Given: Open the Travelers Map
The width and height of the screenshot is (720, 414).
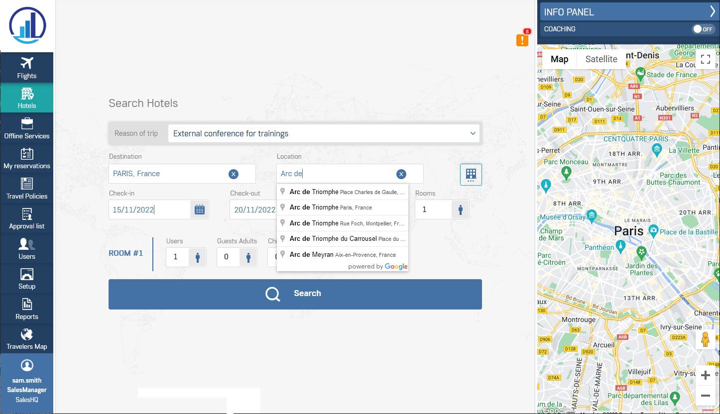Looking at the screenshot, I should [27, 339].
